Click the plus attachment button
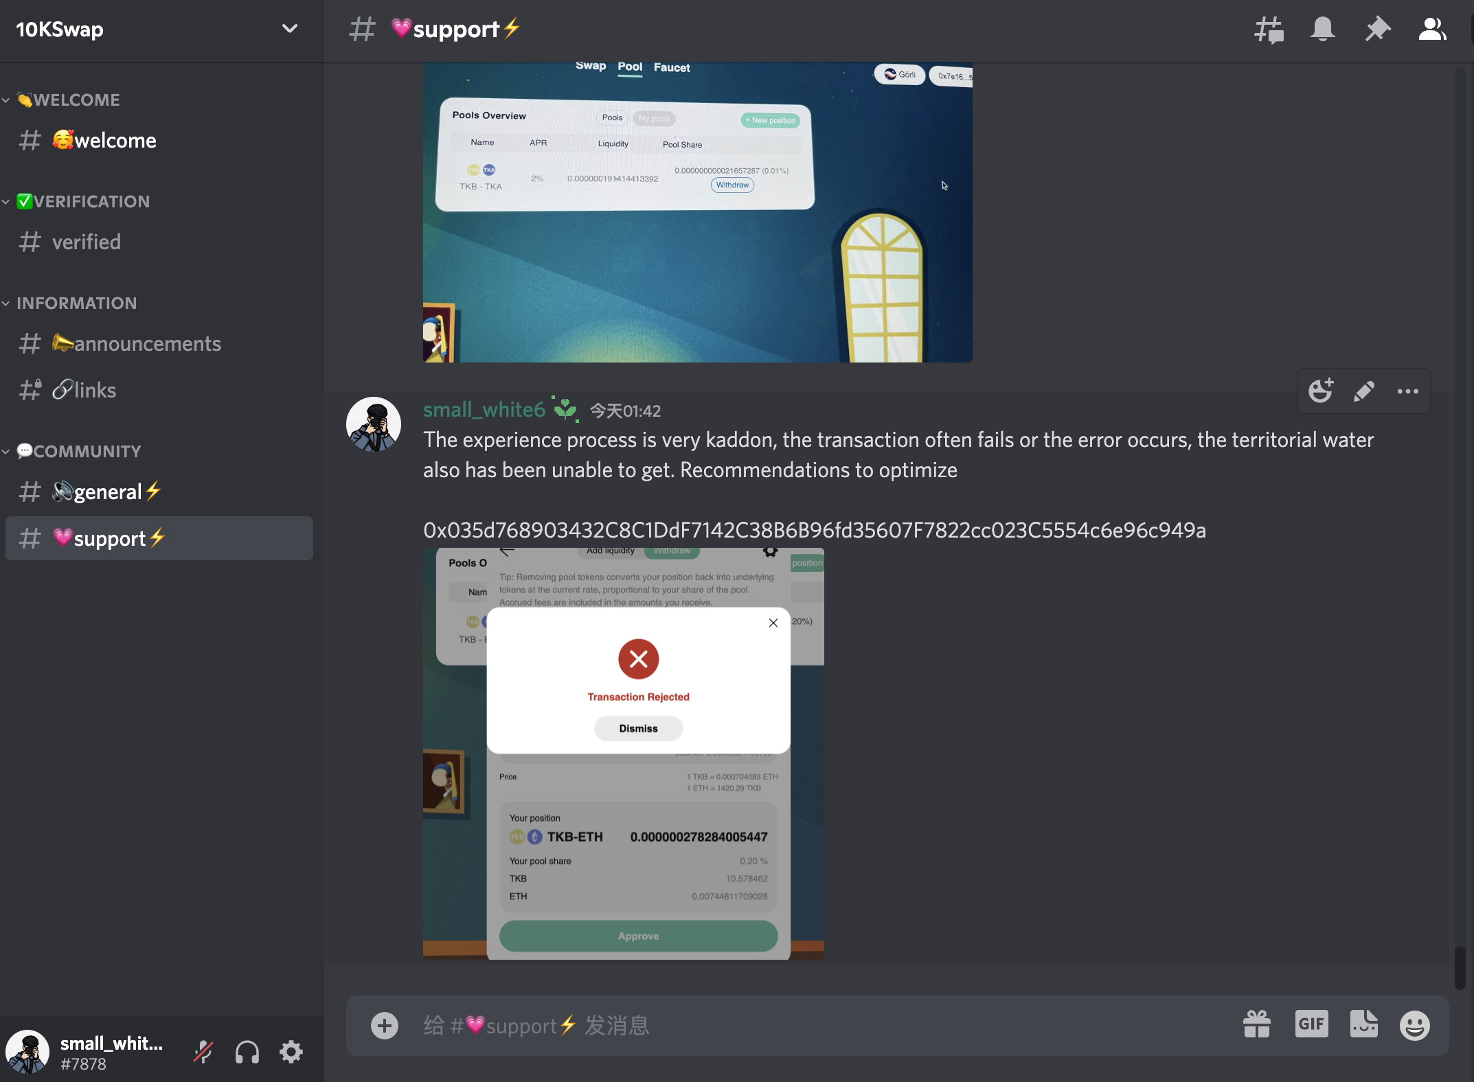The image size is (1474, 1082). click(x=385, y=1026)
